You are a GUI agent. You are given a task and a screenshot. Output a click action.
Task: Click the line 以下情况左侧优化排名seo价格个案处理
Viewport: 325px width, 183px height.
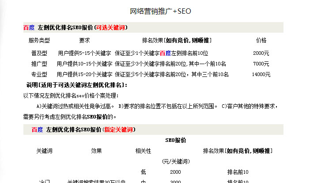click(x=71, y=95)
